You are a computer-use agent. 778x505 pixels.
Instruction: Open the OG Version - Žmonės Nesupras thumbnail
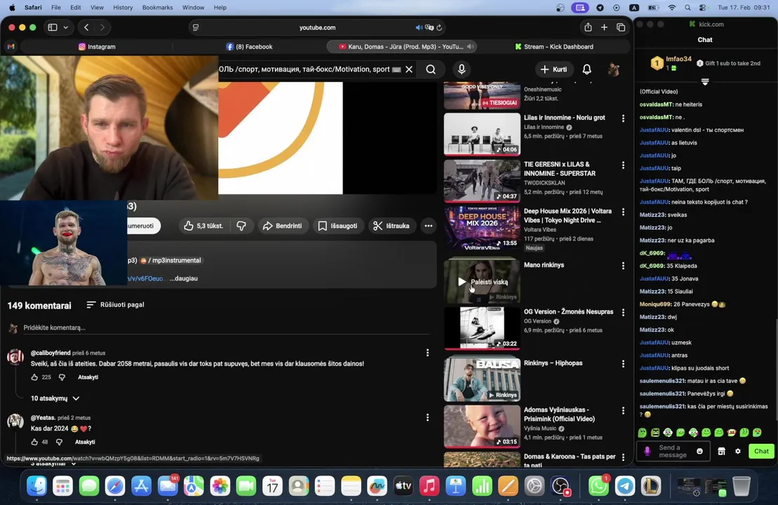(x=482, y=328)
